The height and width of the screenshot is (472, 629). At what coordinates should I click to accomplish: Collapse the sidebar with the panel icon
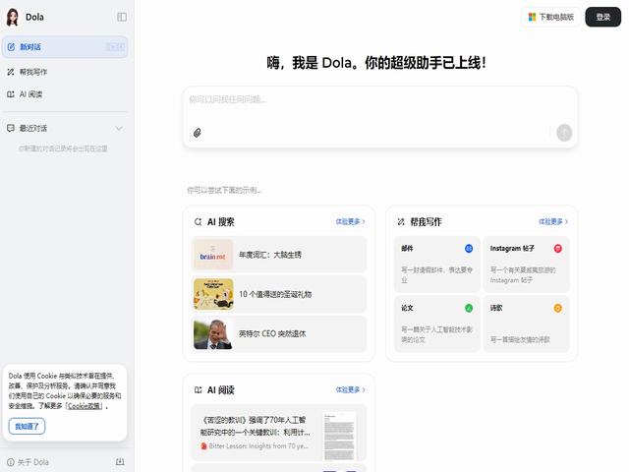(x=122, y=17)
